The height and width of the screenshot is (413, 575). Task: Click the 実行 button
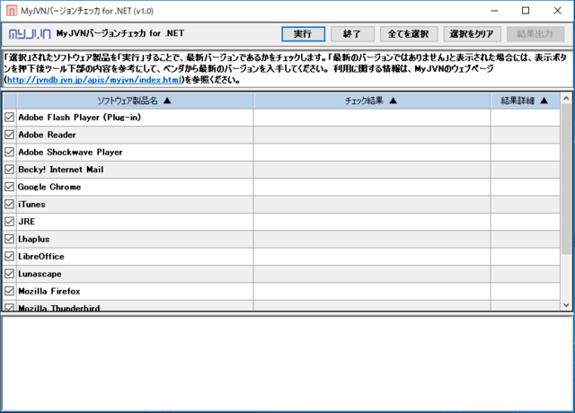point(303,34)
